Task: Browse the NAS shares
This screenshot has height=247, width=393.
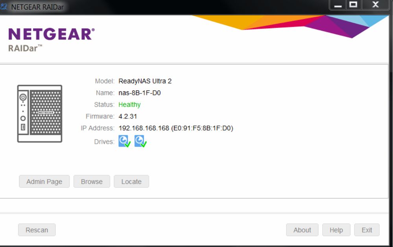Action: [92, 182]
